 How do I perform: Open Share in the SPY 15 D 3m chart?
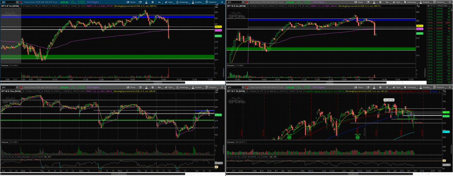[359, 2]
